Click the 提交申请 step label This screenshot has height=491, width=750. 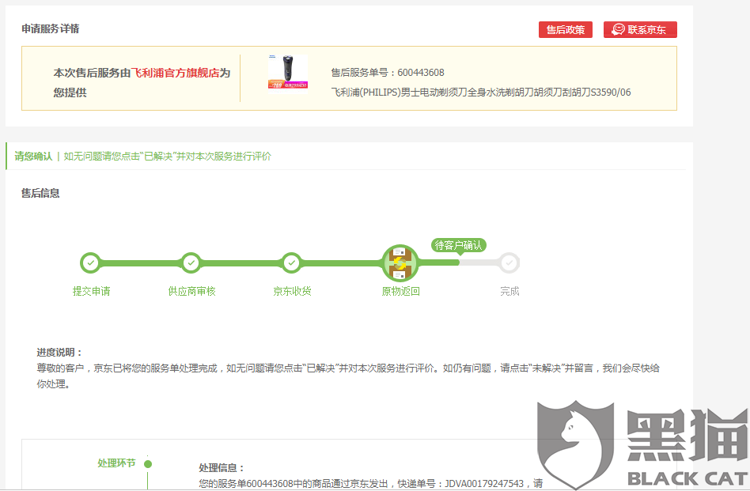(x=91, y=291)
